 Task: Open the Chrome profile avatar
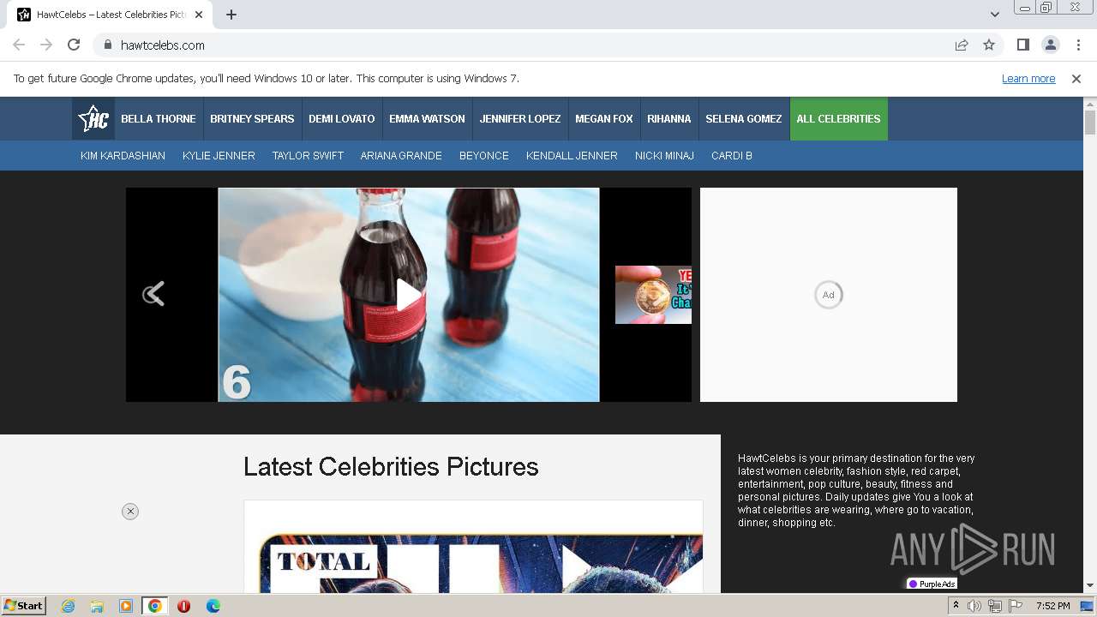1050,45
